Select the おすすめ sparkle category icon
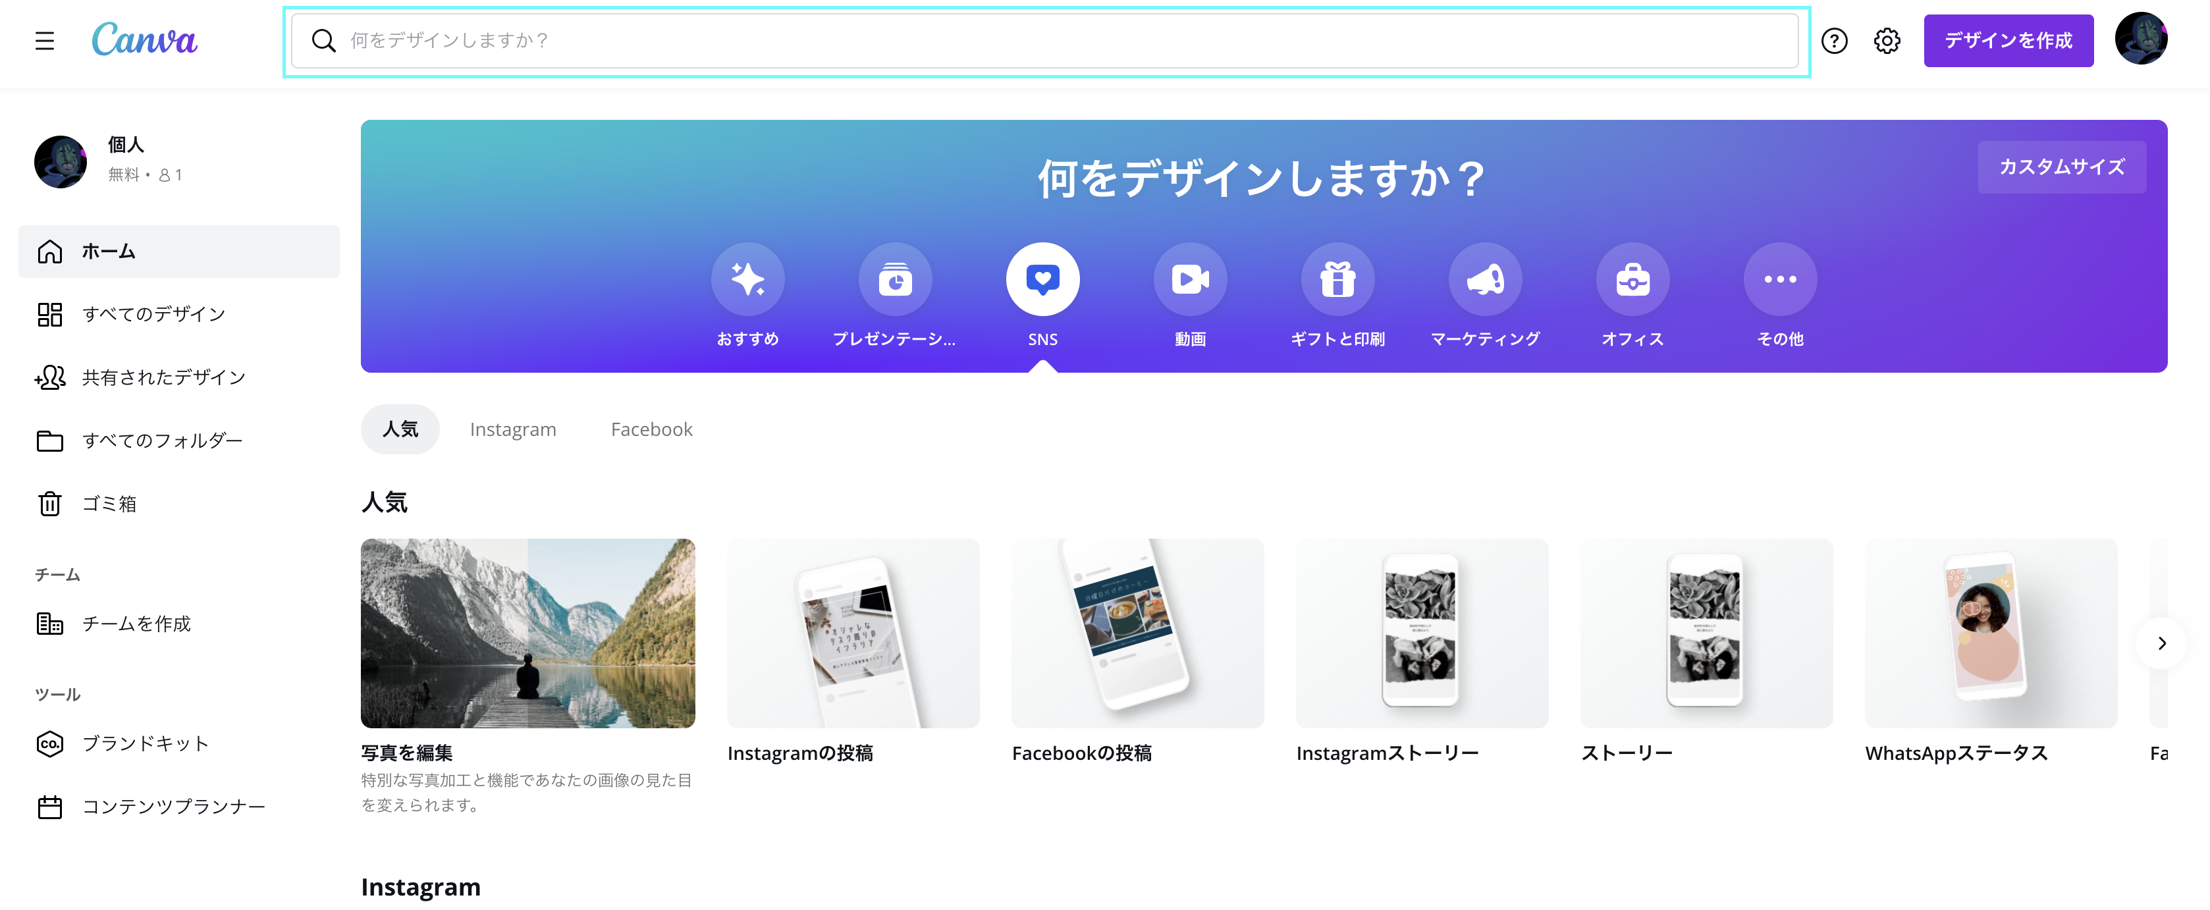 tap(747, 280)
